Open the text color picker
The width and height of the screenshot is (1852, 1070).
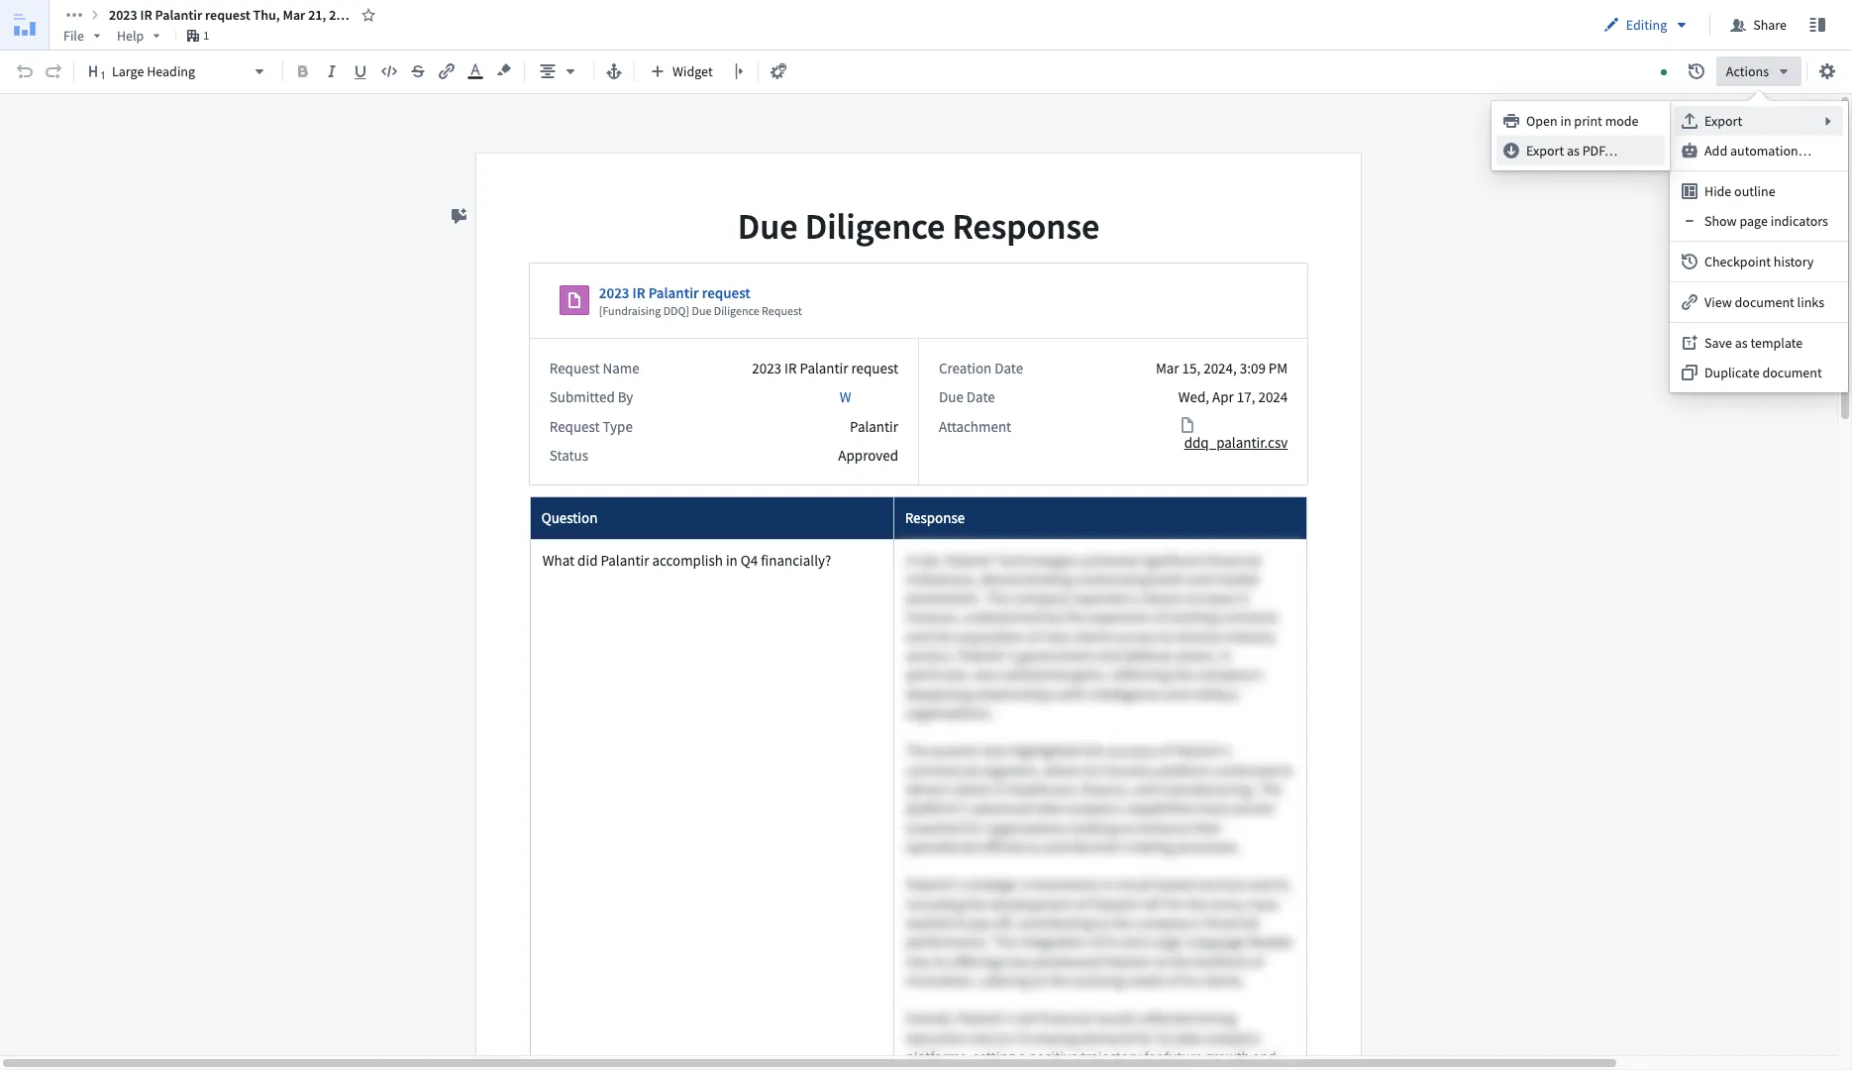click(x=474, y=71)
